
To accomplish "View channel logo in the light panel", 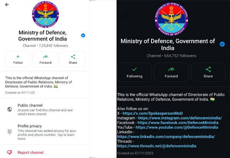I will [x=46, y=14].
